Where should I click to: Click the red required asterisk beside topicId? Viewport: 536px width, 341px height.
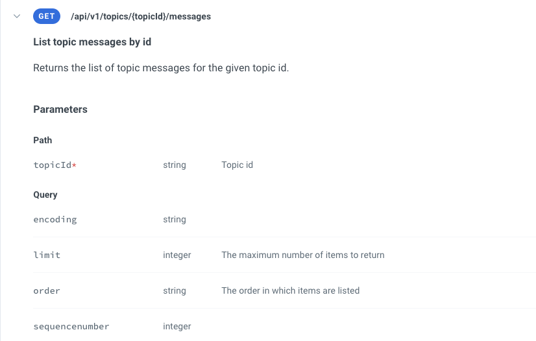pos(74,165)
